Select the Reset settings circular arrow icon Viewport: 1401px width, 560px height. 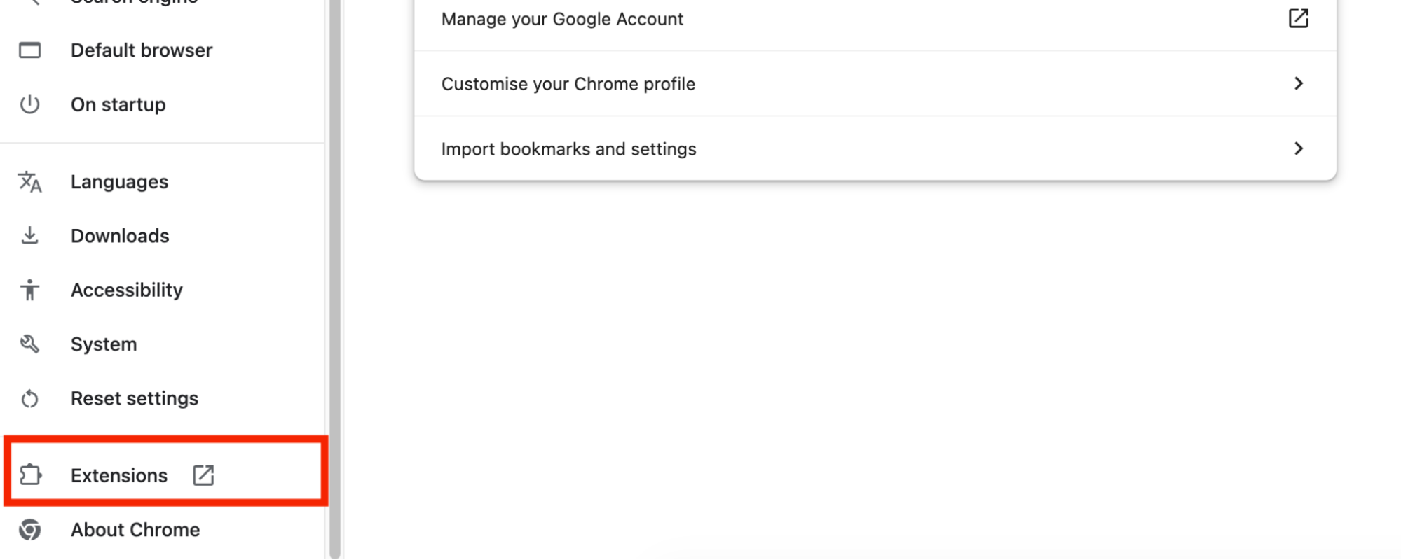29,398
